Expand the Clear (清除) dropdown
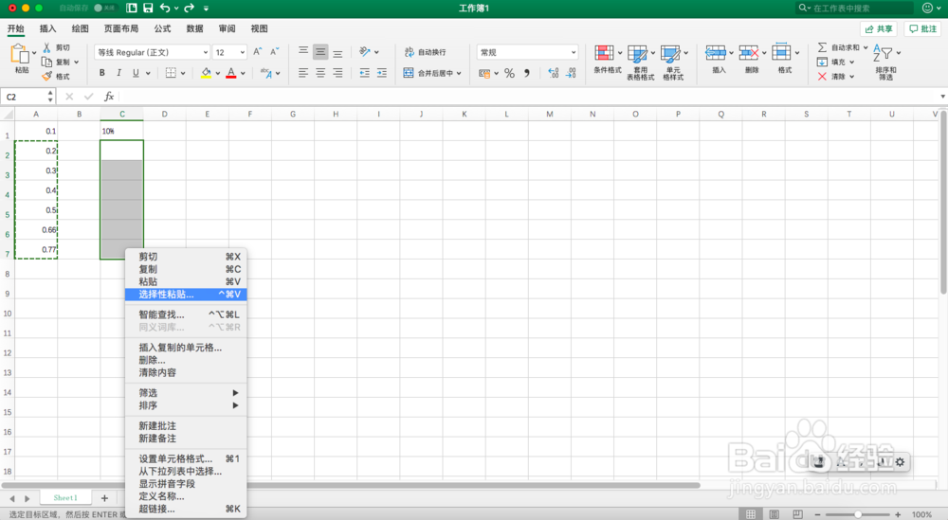948x520 pixels. 852,77
